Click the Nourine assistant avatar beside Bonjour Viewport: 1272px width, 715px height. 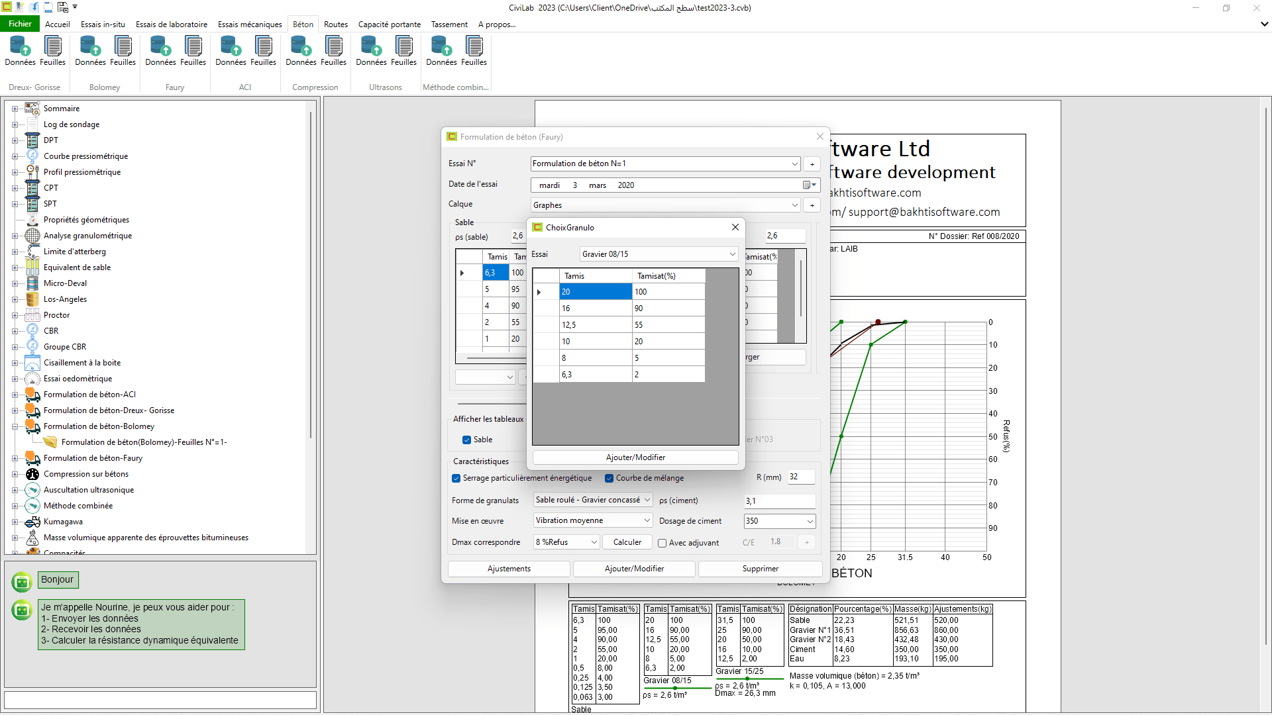22,581
